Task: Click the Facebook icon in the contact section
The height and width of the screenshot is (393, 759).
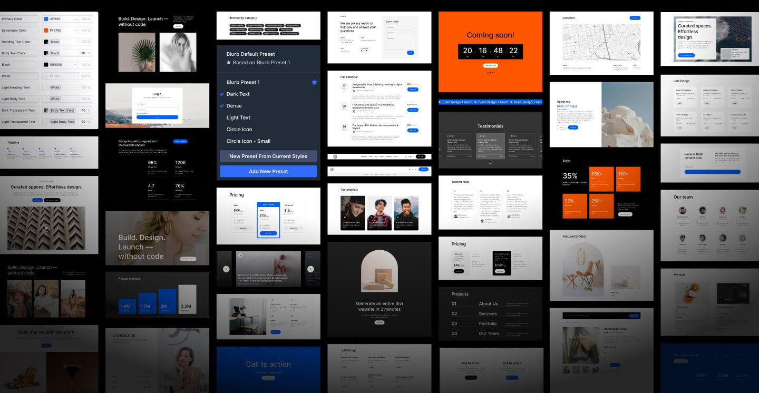Action: 364,51
